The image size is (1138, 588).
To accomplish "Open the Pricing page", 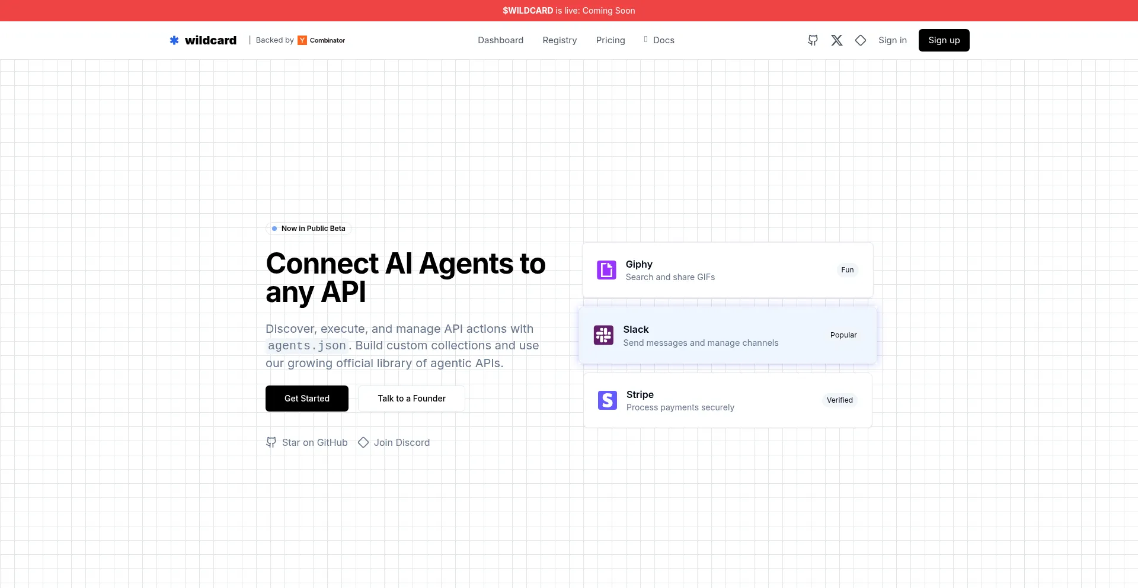I will point(610,40).
